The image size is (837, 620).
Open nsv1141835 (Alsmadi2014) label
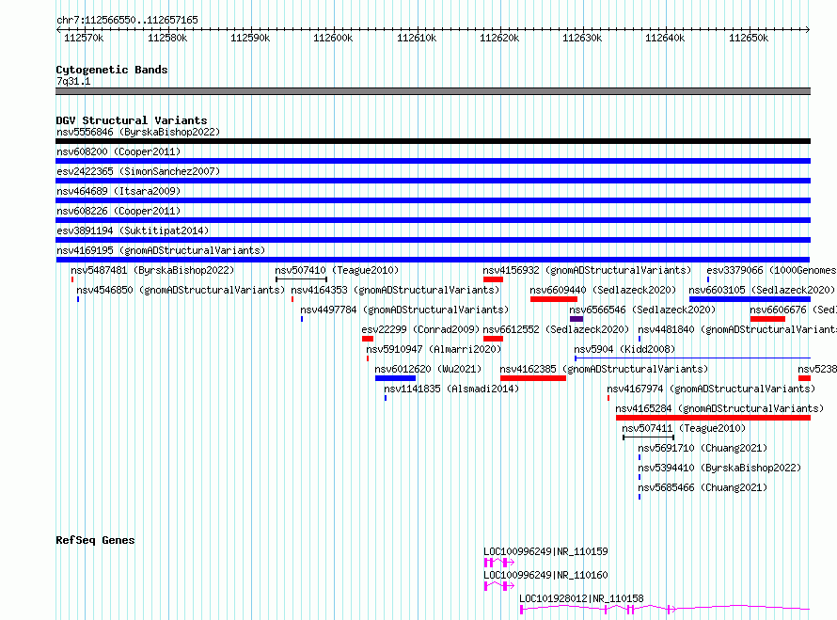coord(451,389)
